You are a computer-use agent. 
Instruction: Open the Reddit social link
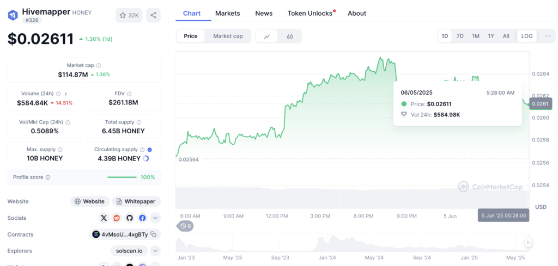[x=117, y=218]
